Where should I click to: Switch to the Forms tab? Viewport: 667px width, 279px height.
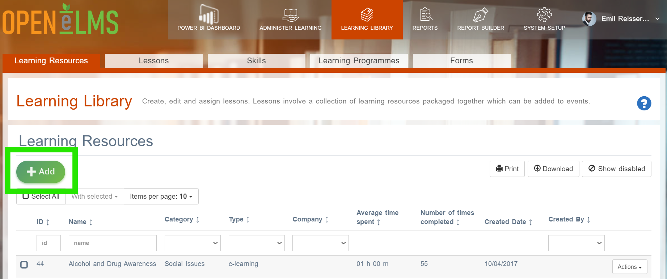(x=461, y=60)
